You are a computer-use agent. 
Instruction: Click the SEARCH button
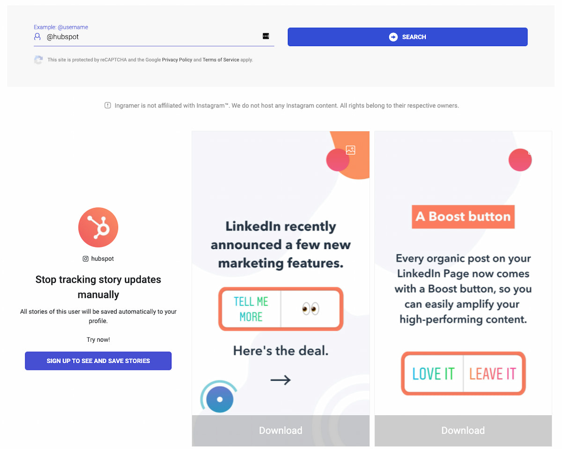tap(407, 37)
